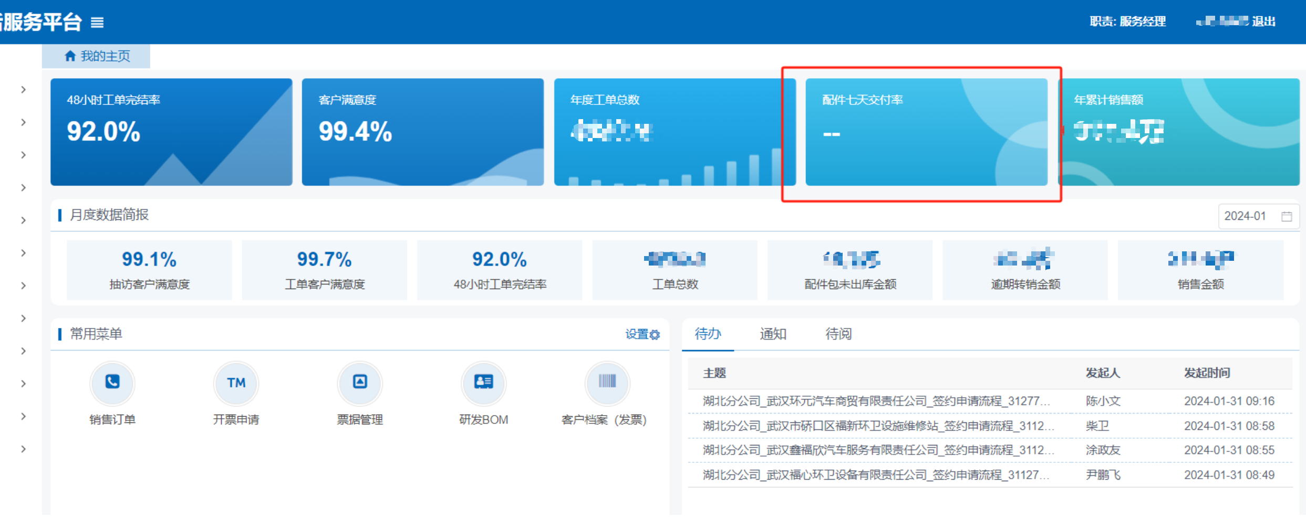
Task: Click the 月度数据简报 section heading
Action: (x=109, y=215)
